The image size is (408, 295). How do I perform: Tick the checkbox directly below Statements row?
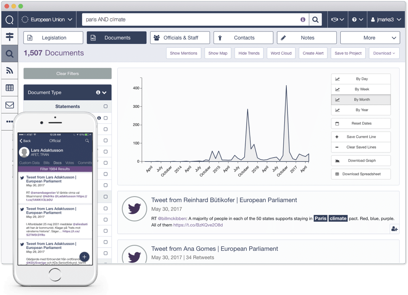coord(106,118)
